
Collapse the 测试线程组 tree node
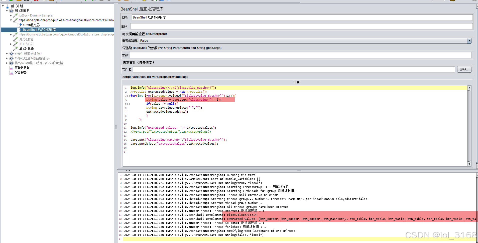pos(7,11)
